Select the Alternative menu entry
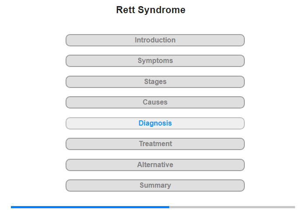This screenshot has height=210, width=306. click(x=155, y=164)
